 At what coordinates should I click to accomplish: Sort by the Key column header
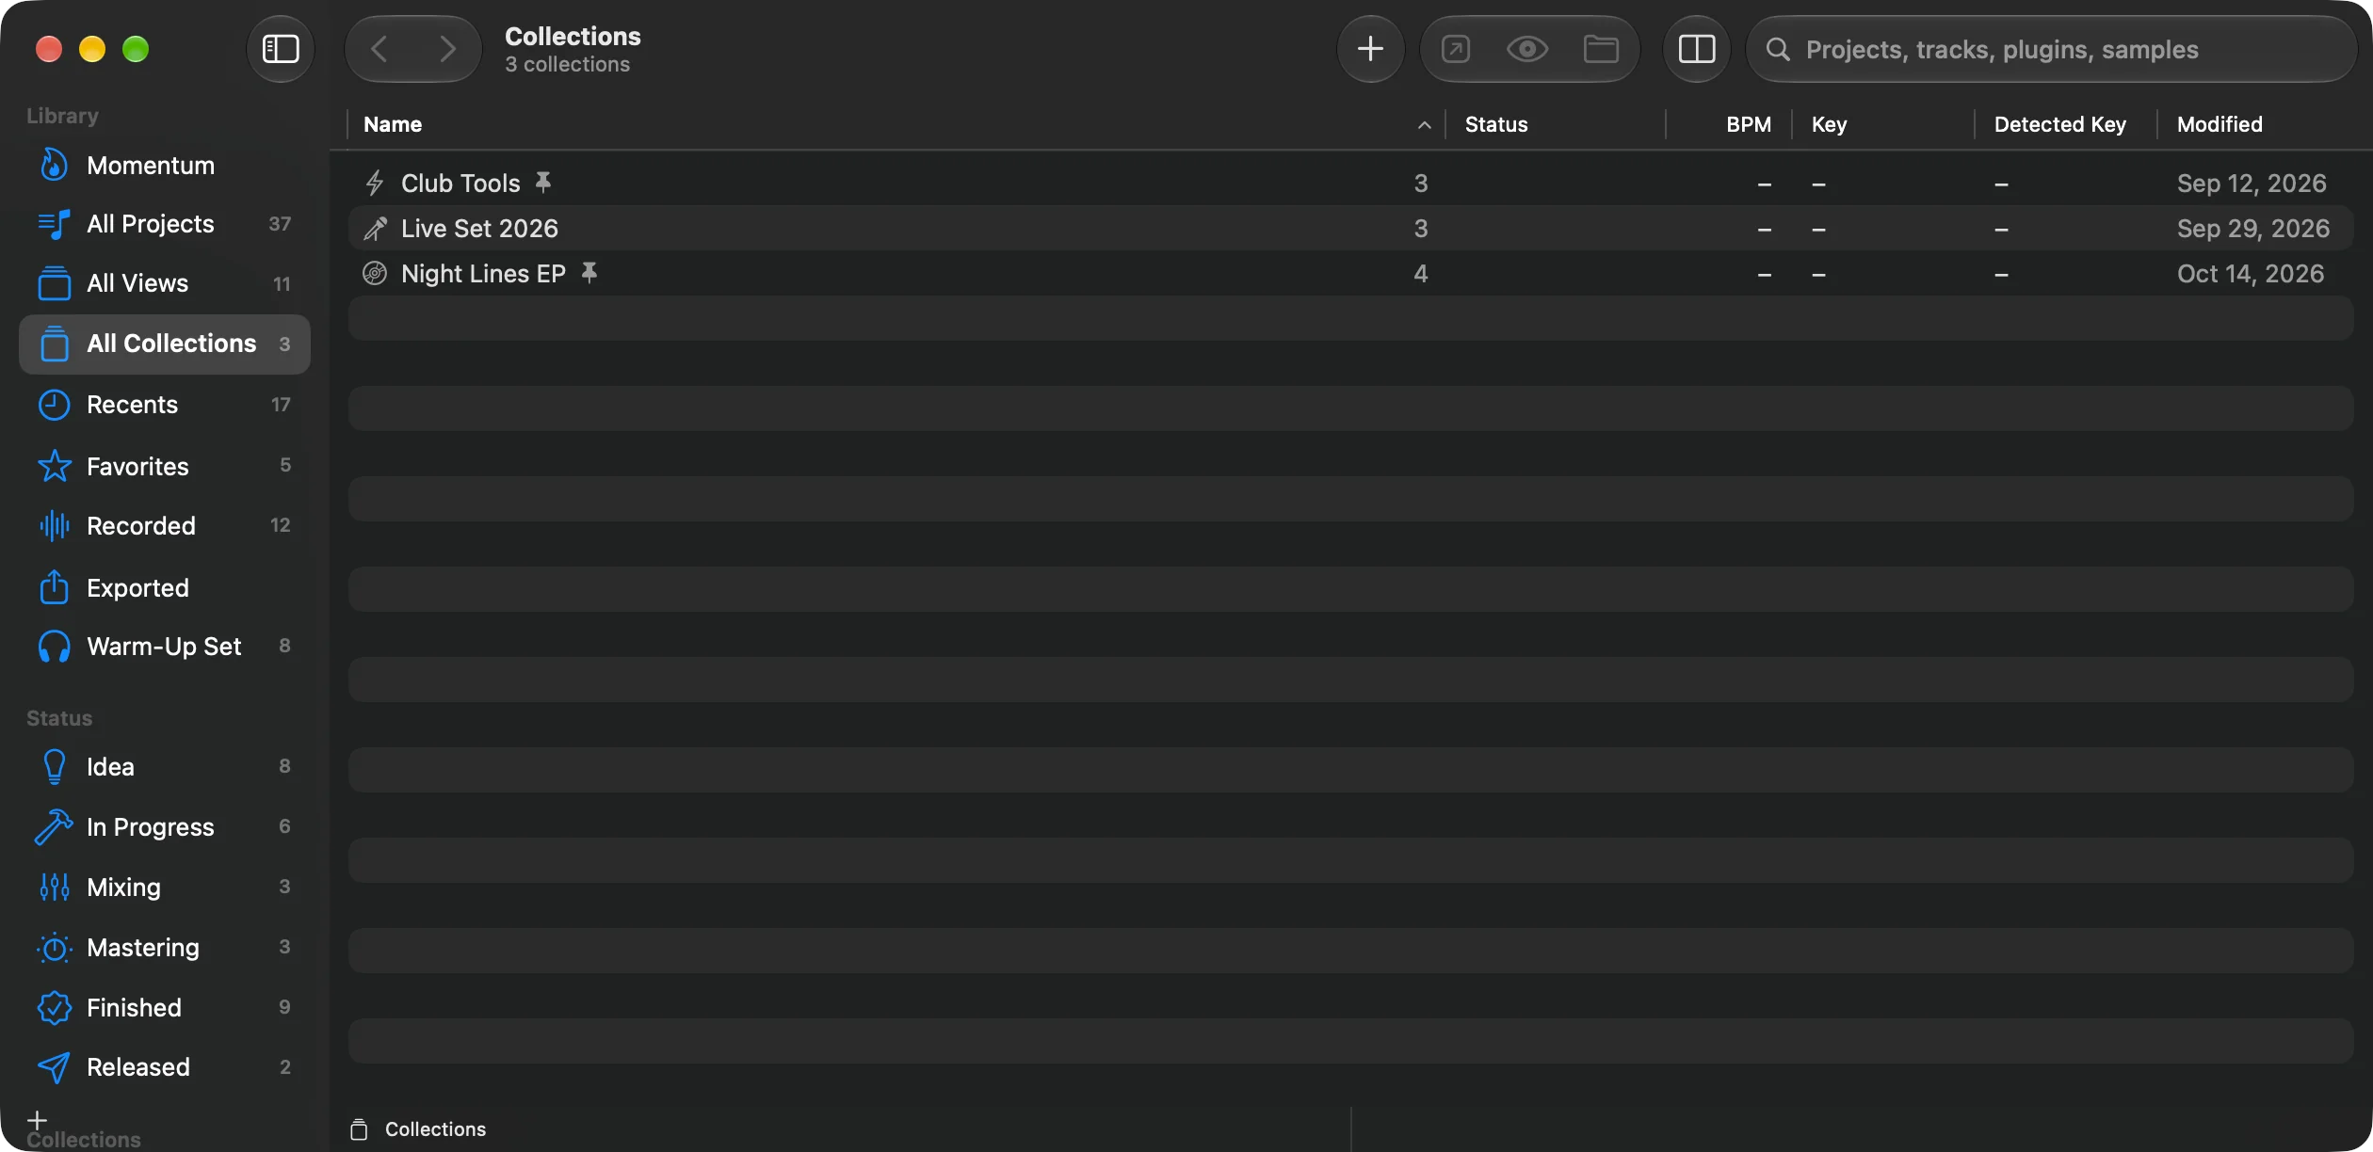point(1883,124)
